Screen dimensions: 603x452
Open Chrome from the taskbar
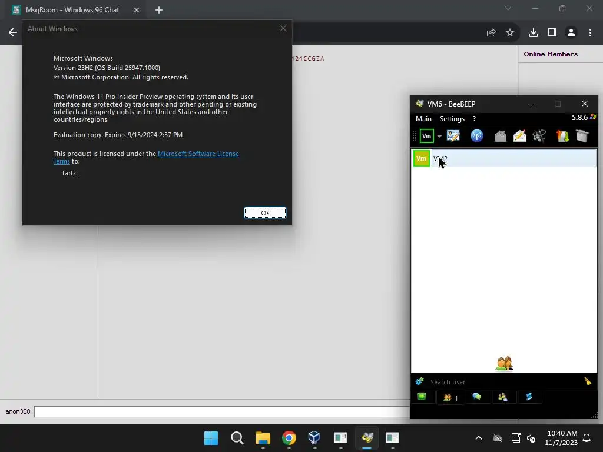point(289,438)
